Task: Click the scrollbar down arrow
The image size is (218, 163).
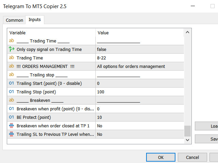Action: tap(187, 140)
